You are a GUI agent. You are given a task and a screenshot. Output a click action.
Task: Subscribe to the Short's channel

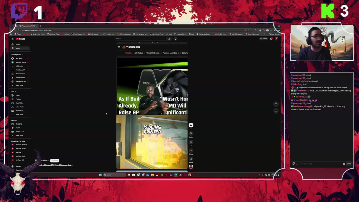point(54,161)
